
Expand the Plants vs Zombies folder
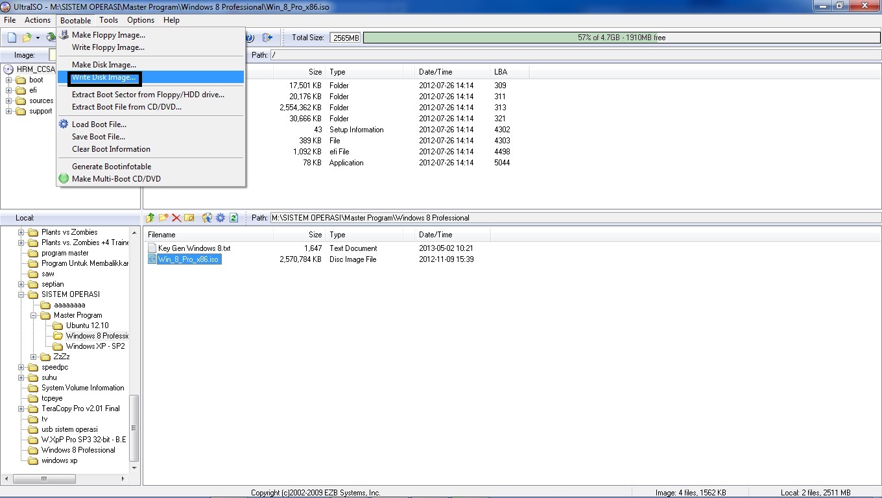coord(21,232)
